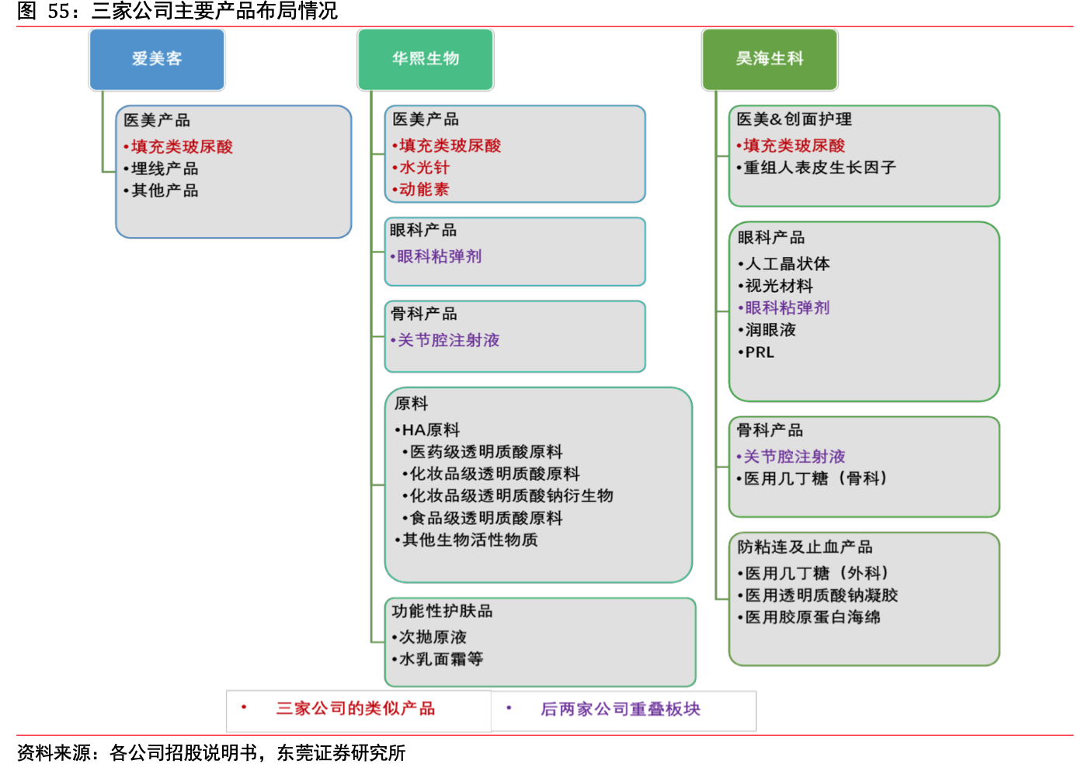Image resolution: width=1078 pixels, height=764 pixels.
Task: Click 埋线产品 under 爱美客
Action: tap(164, 168)
